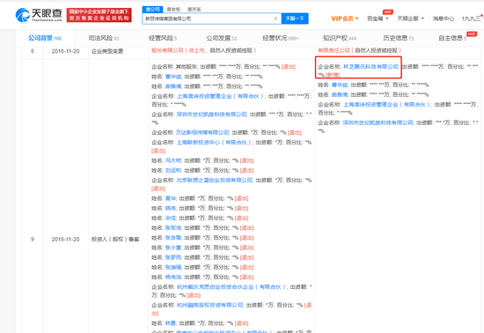The image size is (484, 333).
Task: Open 杭州融高股权投资有限公司 link
Action: pos(210,306)
